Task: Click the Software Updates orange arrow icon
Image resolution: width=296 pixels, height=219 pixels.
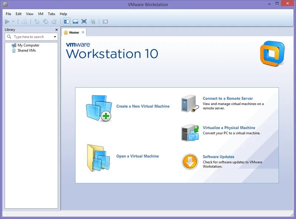Action: [190, 162]
